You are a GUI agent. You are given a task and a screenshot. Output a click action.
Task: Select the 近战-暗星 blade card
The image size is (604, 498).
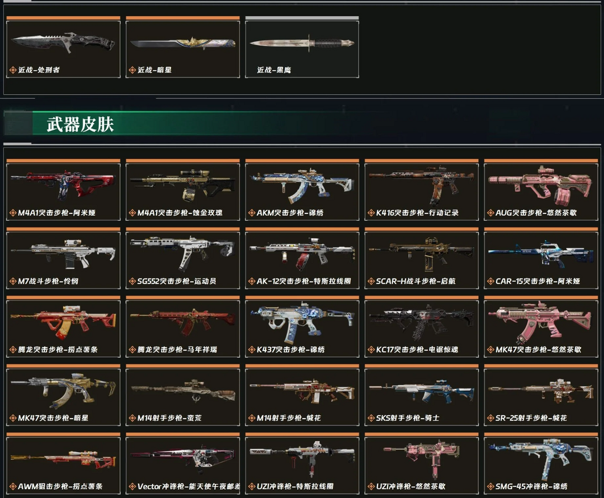tap(182, 49)
